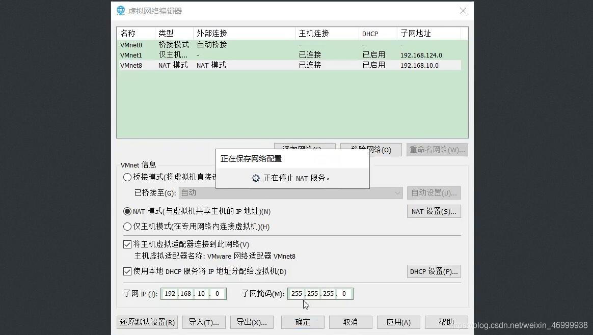Select NAT 模式 radio button
Viewport: 593px width, 335px height.
[x=127, y=211]
